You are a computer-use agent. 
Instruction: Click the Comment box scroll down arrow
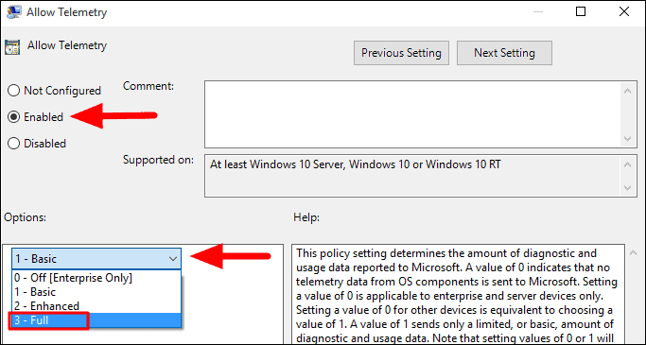click(627, 139)
